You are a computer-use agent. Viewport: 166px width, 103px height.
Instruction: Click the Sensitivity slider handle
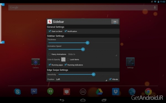tap(94, 75)
